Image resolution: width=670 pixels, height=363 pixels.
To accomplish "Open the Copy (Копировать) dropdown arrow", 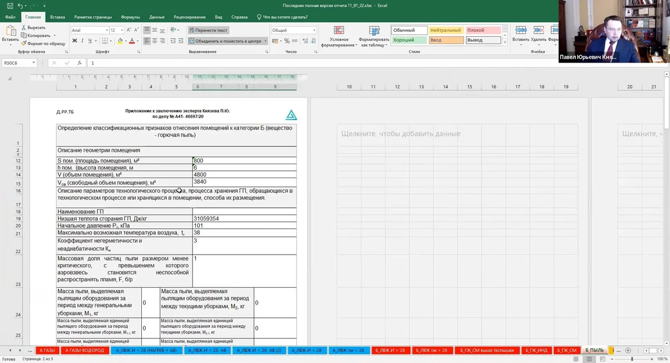I will pyautogui.click(x=56, y=35).
